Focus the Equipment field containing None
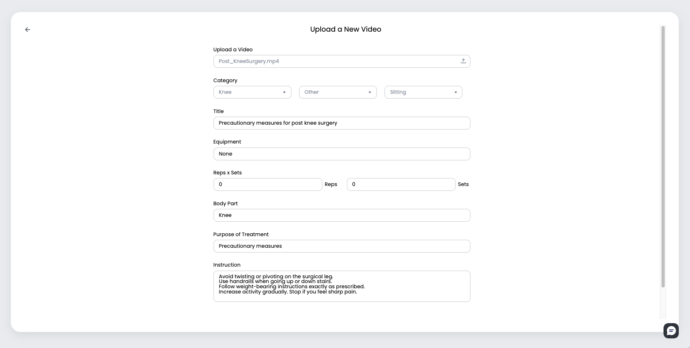Image resolution: width=690 pixels, height=348 pixels. pyautogui.click(x=342, y=154)
